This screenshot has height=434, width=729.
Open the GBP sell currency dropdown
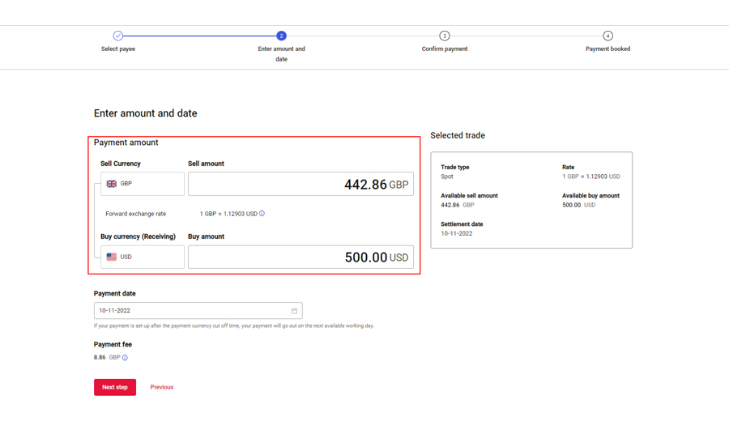143,184
